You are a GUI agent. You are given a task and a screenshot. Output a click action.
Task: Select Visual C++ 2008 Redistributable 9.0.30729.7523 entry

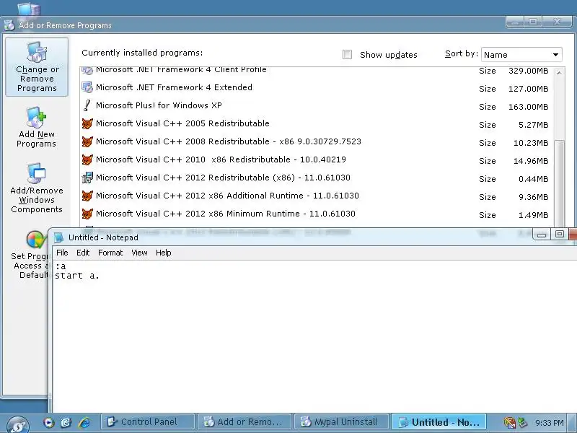tap(317, 141)
